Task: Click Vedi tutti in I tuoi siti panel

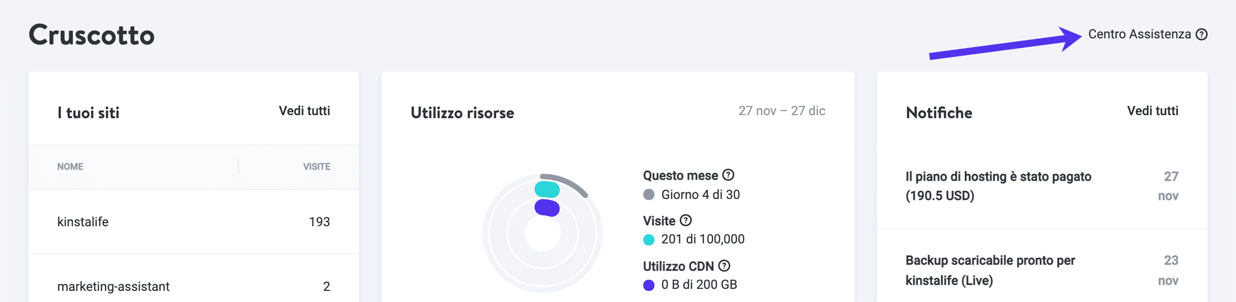Action: [x=304, y=111]
